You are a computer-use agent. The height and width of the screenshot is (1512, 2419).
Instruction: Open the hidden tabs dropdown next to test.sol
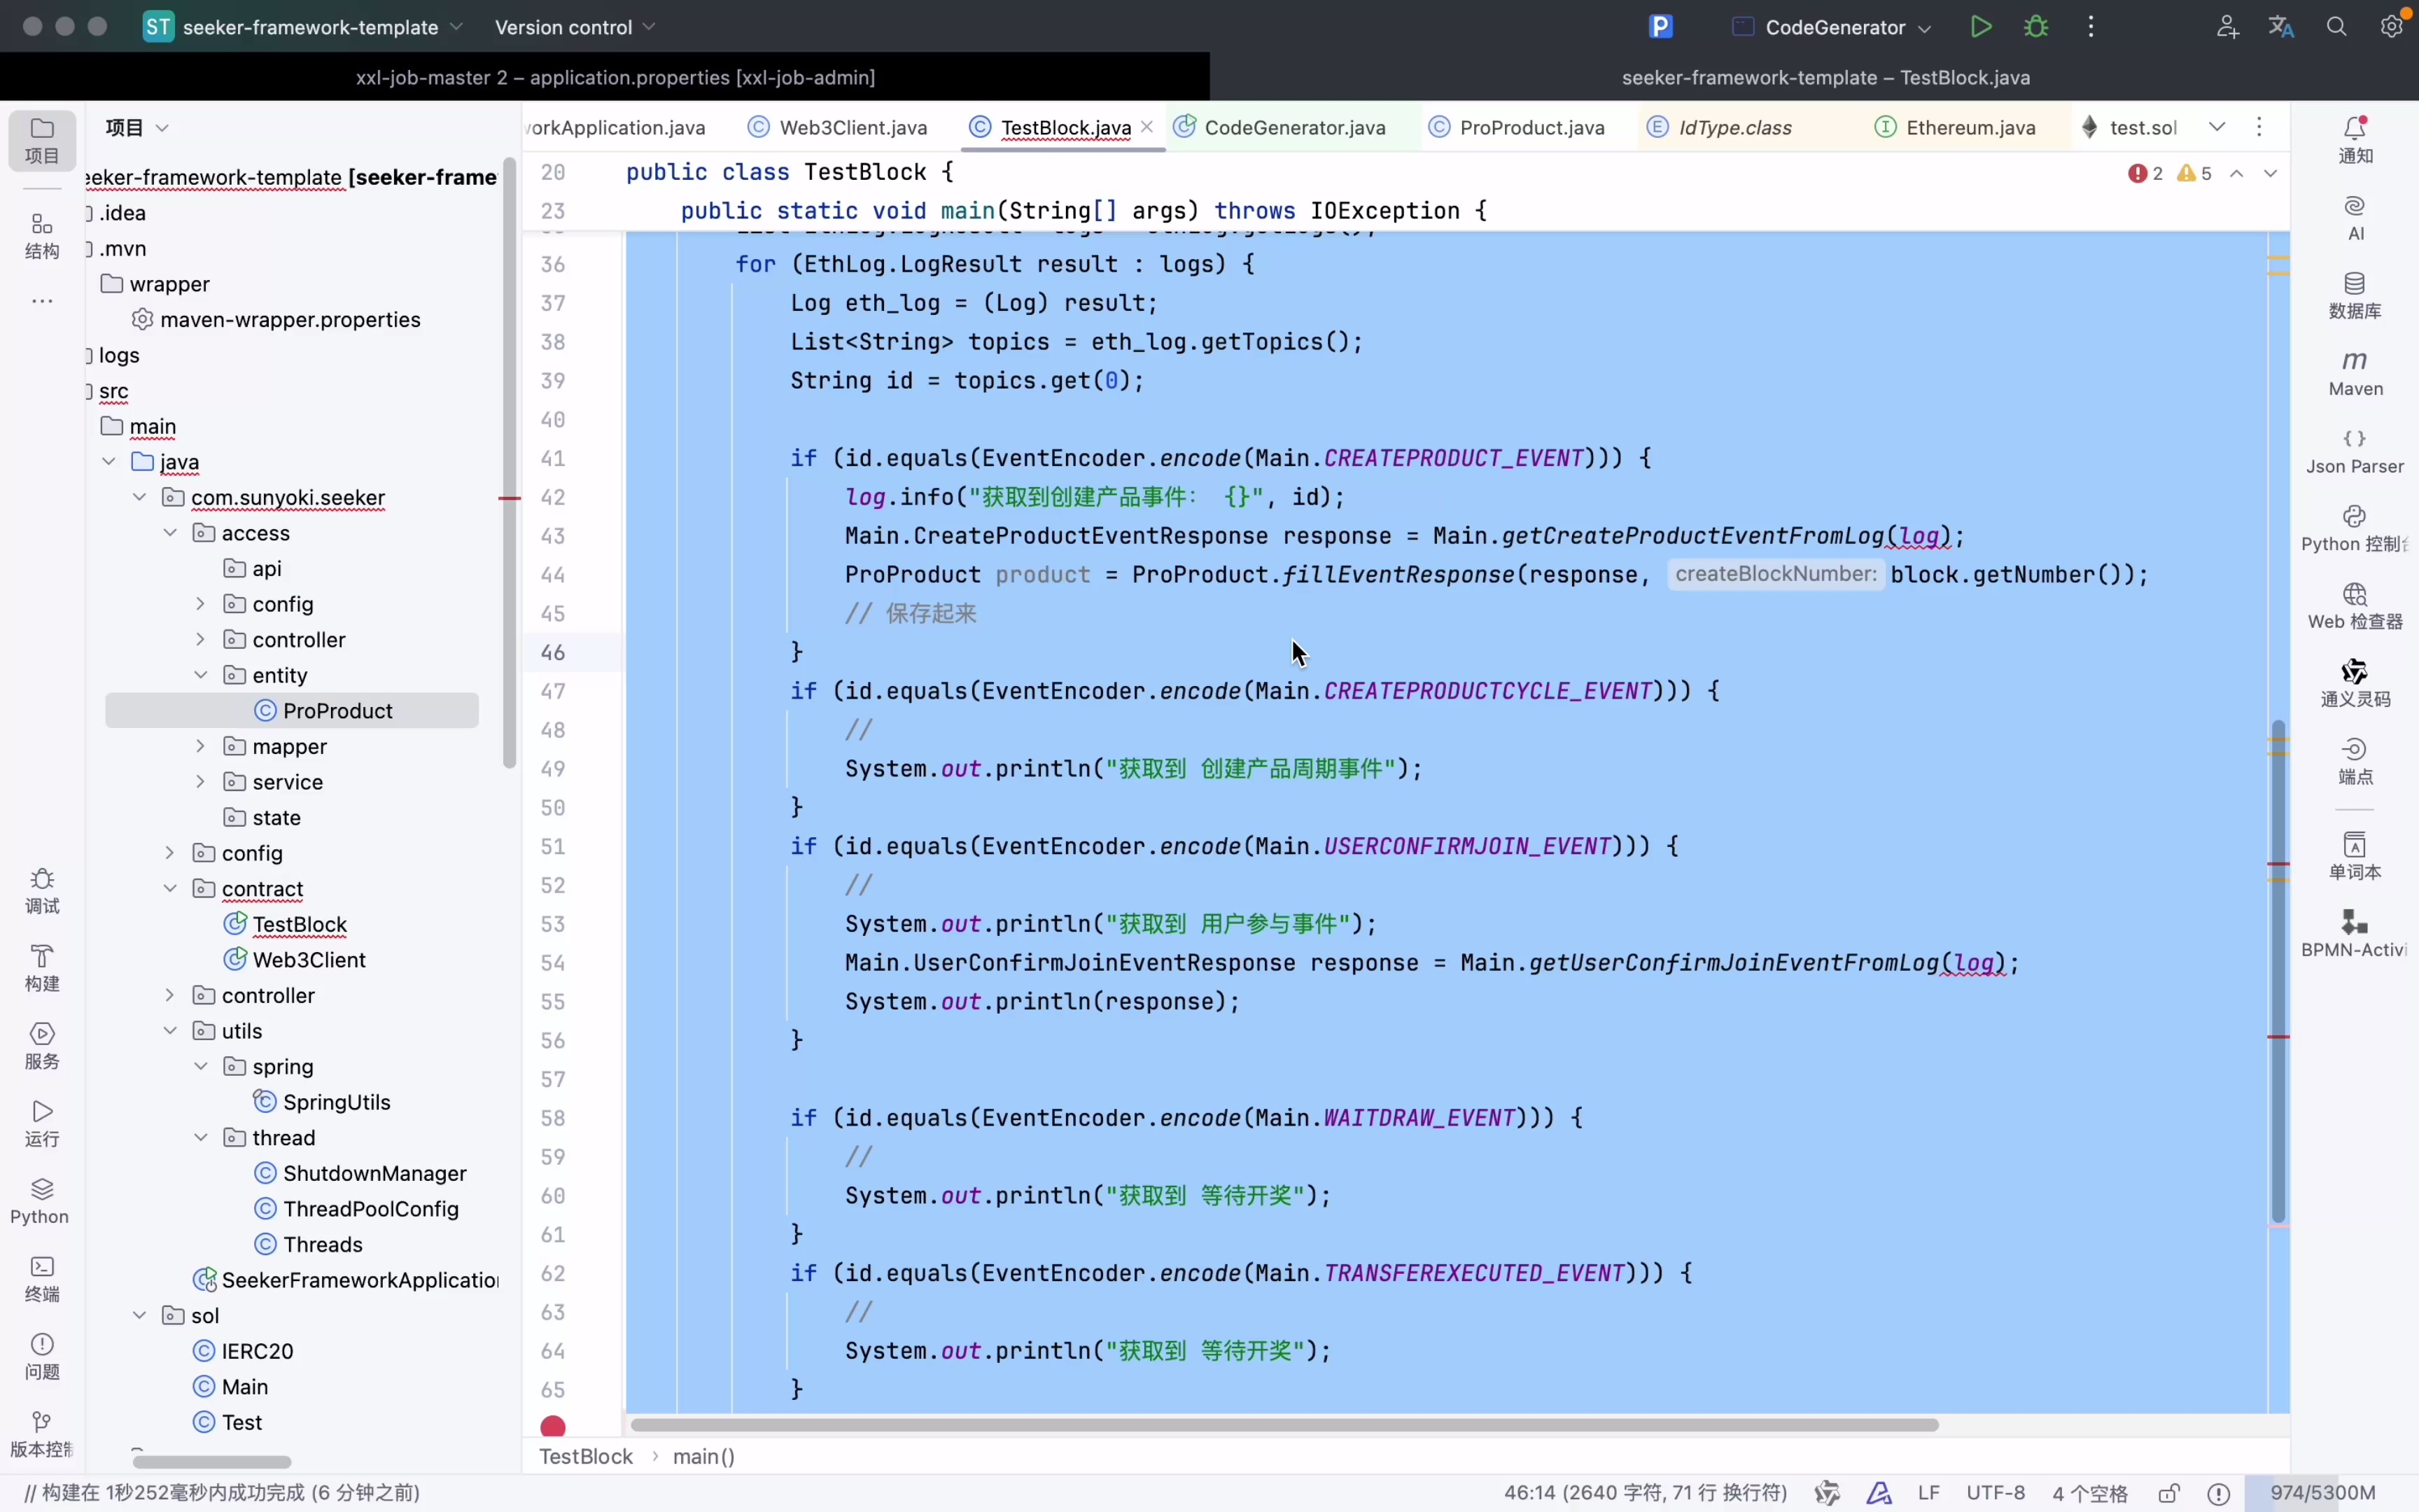click(2217, 127)
